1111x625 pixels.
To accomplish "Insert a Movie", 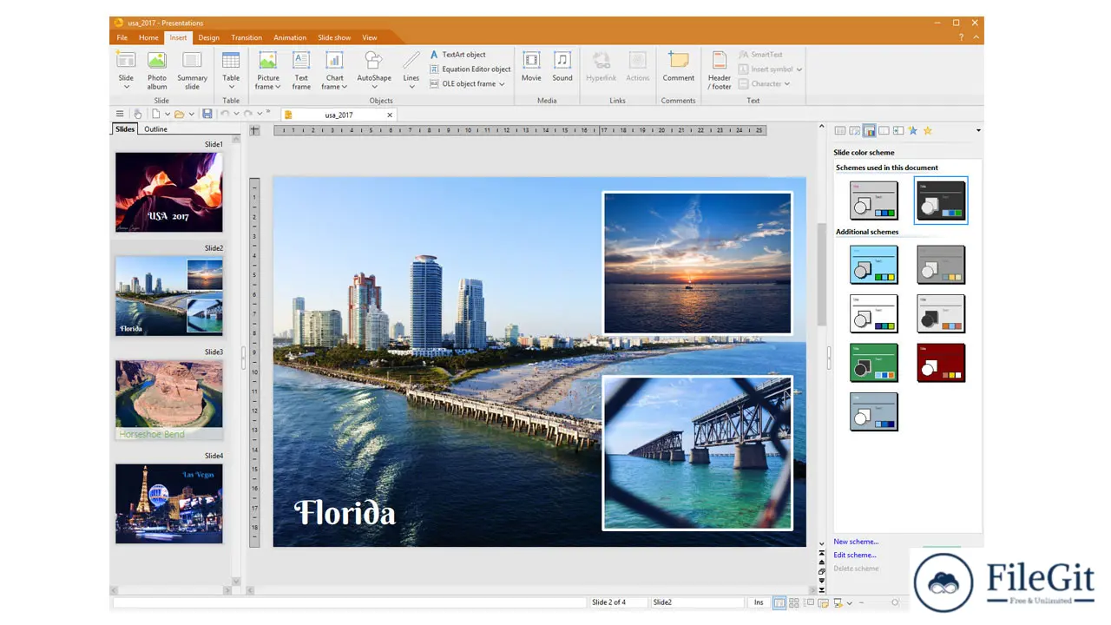I will [x=531, y=66].
